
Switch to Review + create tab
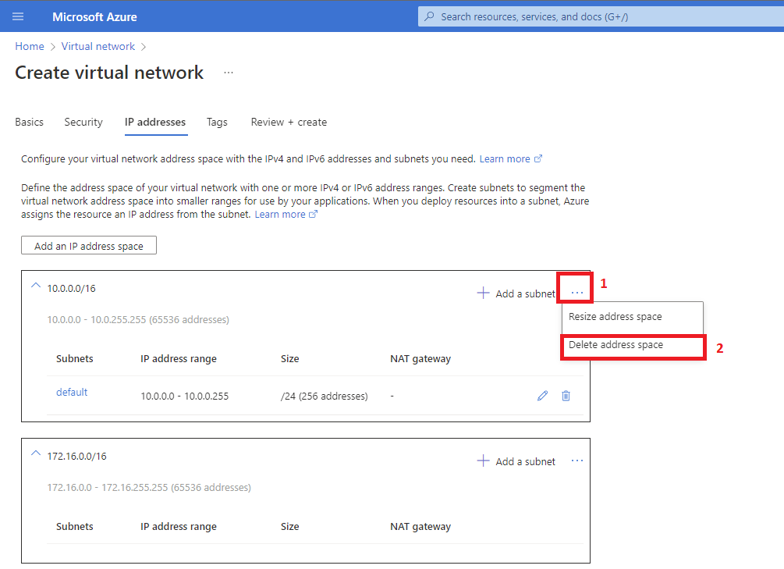click(x=289, y=122)
